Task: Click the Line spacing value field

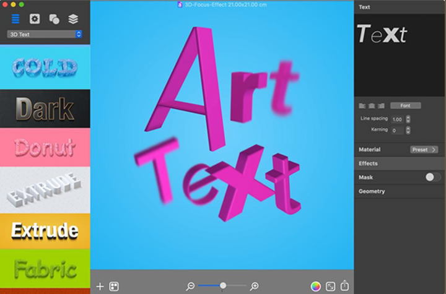Action: tap(398, 119)
